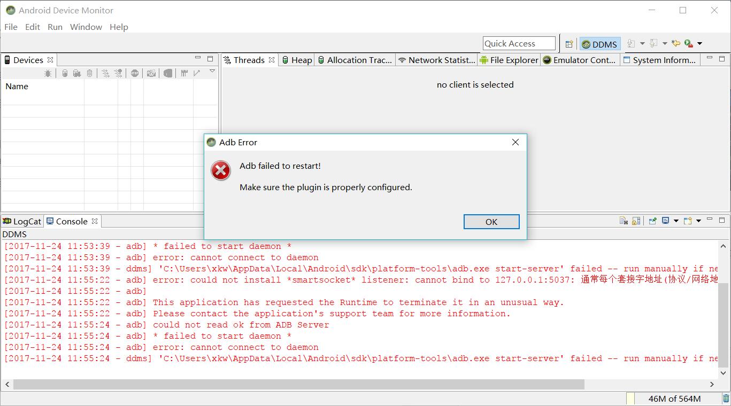Screen dimensions: 731x406
Task: Switch to the LogCat tab
Action: (x=22, y=221)
